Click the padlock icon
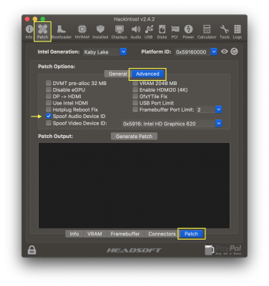269x286 pixels. point(31,250)
